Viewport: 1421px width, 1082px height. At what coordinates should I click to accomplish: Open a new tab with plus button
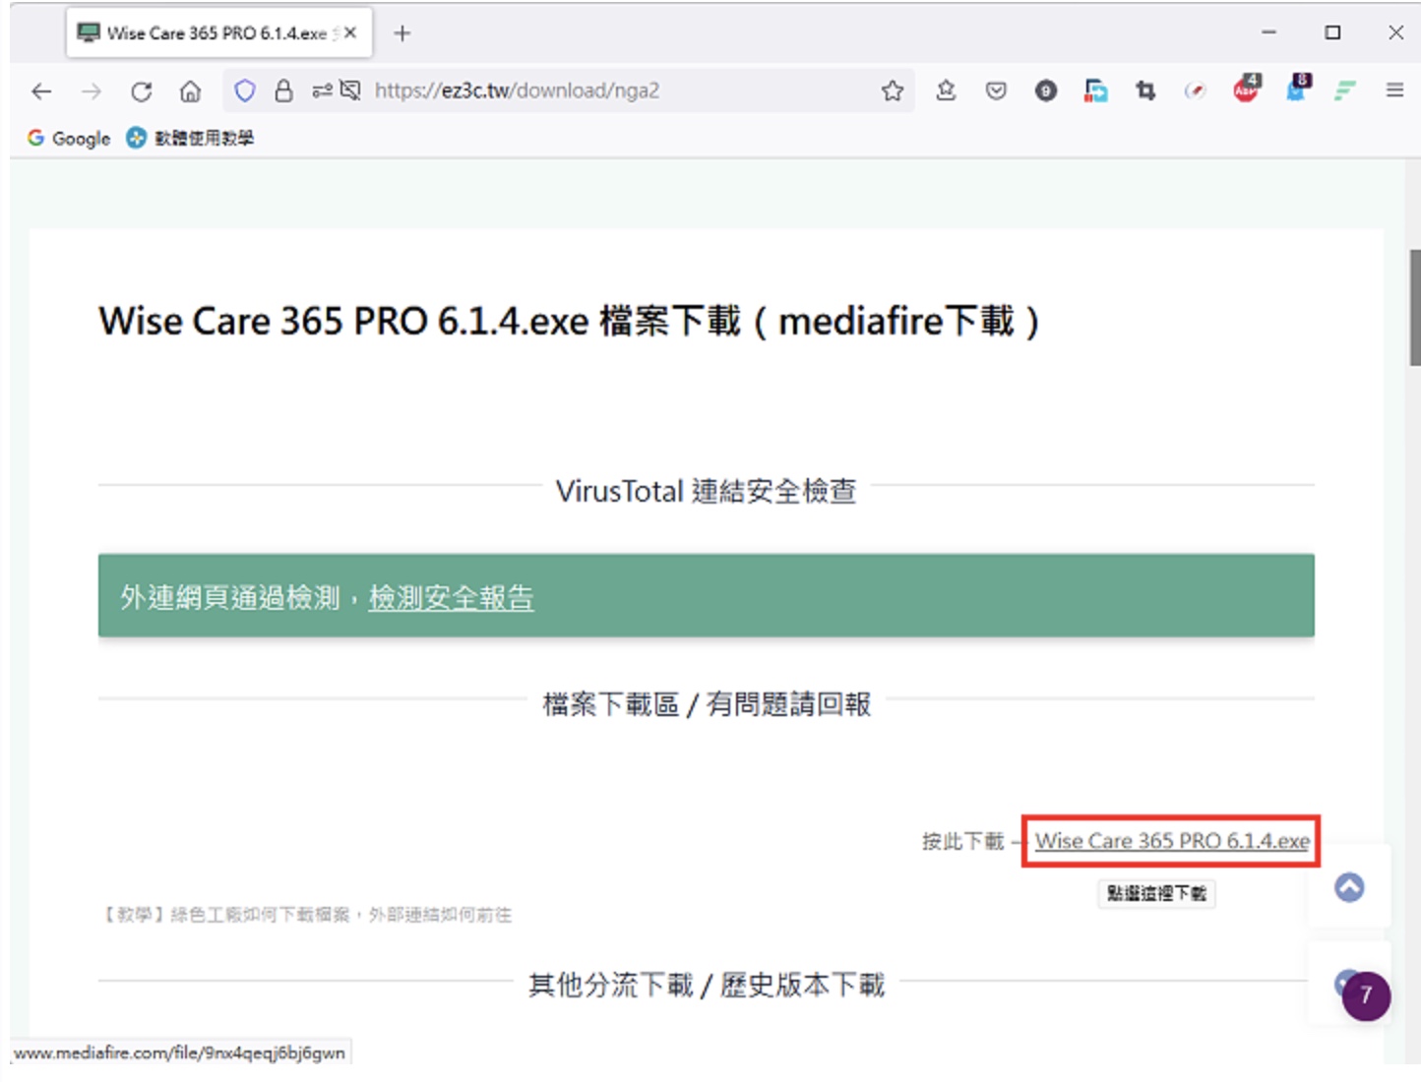pyautogui.click(x=402, y=32)
